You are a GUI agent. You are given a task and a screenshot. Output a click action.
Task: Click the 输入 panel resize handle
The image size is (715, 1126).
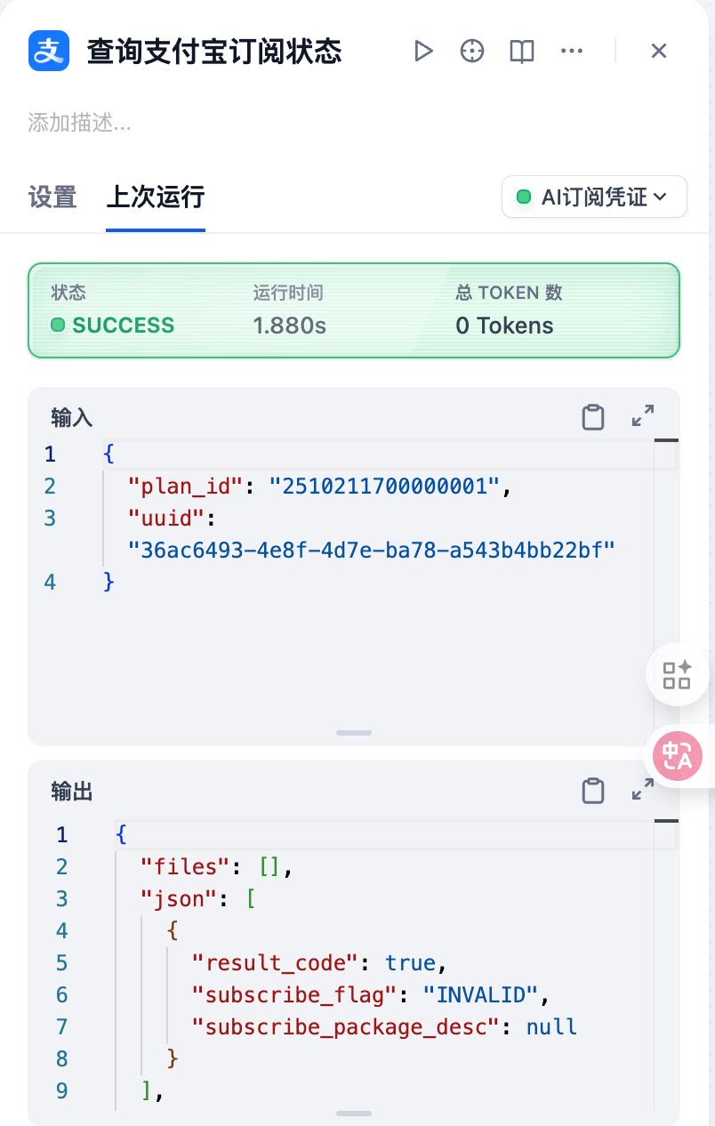354,733
